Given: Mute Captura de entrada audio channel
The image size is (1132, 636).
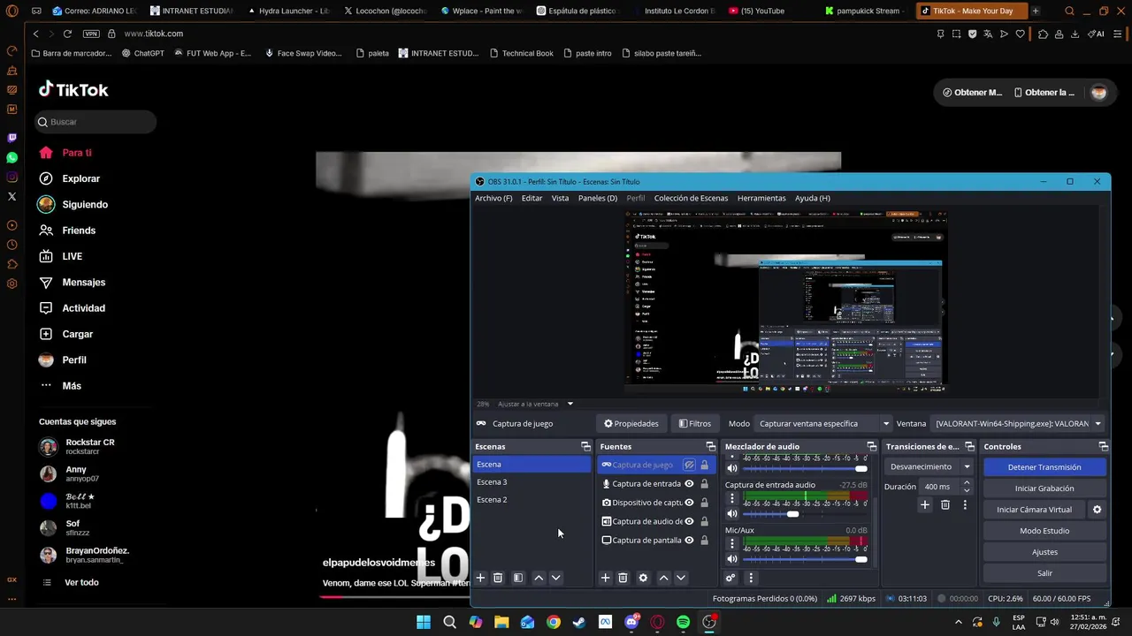Looking at the screenshot, I should coord(731,513).
